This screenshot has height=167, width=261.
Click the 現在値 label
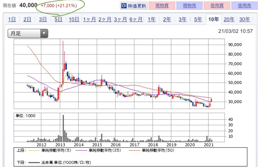coord(9,6)
